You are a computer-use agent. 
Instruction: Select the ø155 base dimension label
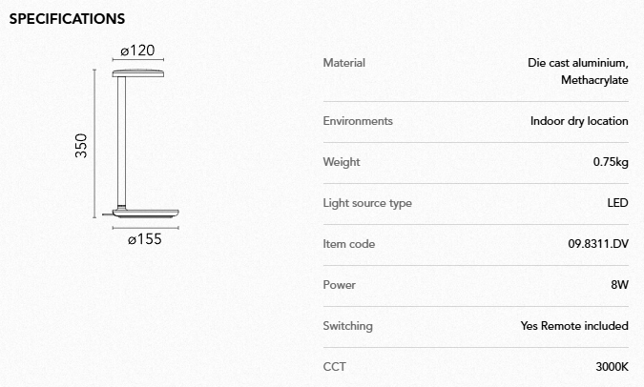pos(144,239)
